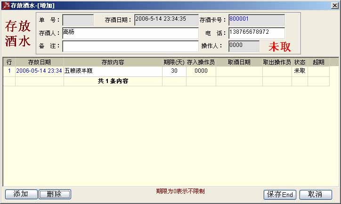Click the 电话 phone number field
The width and height of the screenshot is (341, 204).
[x=256, y=33]
